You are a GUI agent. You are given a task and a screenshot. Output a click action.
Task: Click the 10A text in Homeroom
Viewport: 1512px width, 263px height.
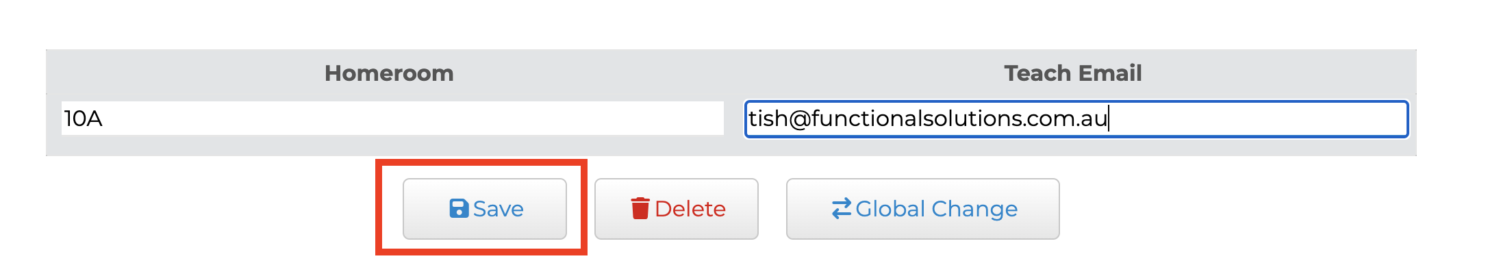pos(83,118)
